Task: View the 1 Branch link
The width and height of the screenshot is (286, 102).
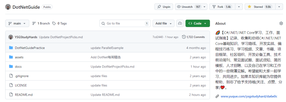Action: tap(41, 23)
